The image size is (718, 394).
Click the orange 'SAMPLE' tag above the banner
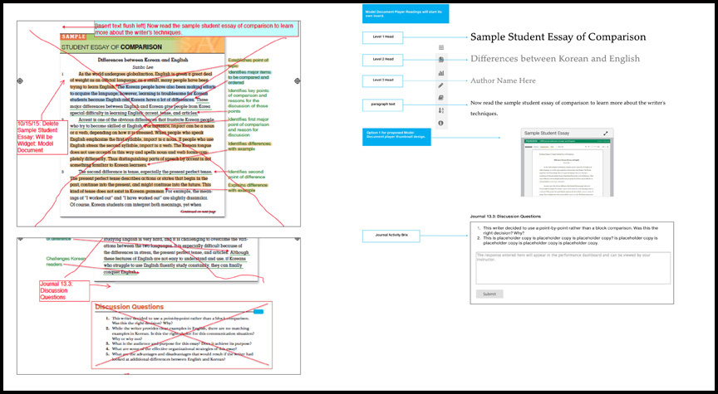pos(74,36)
